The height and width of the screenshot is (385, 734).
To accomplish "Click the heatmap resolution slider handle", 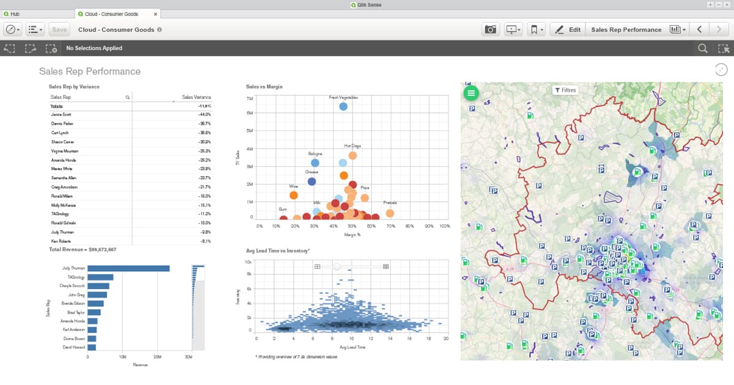I will [336, 266].
